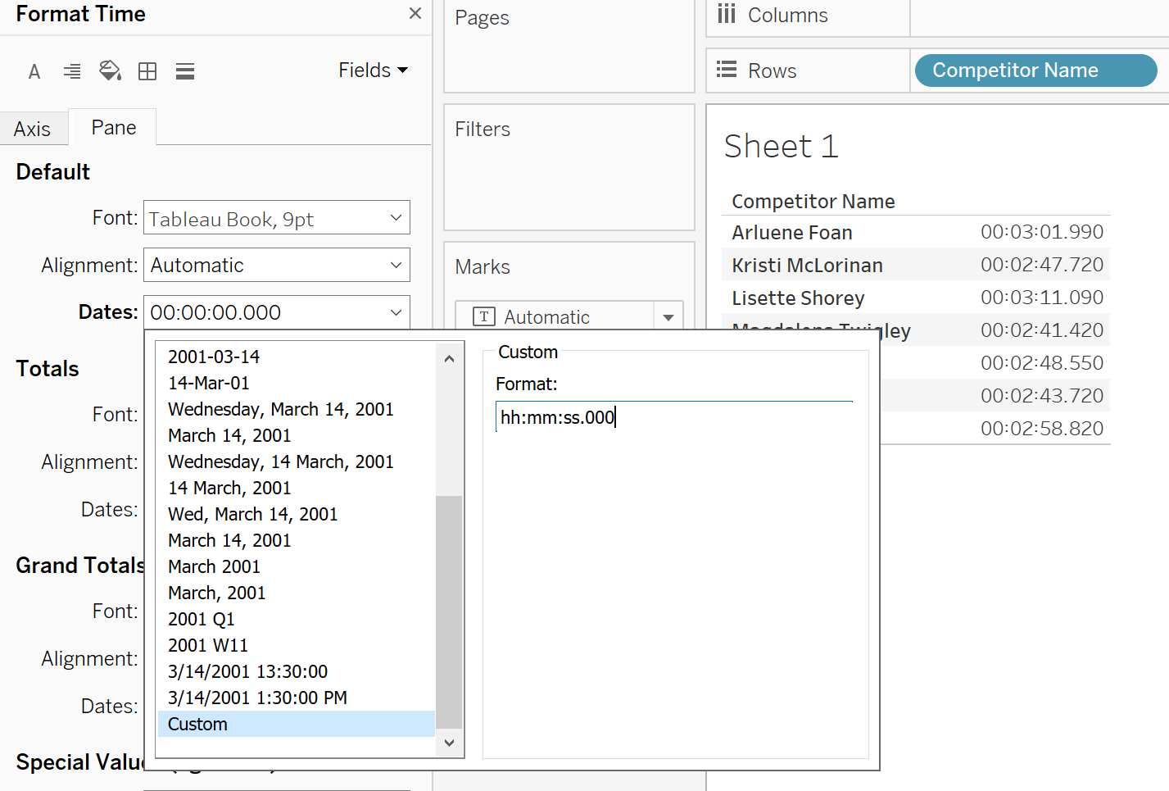Close the Format Time pane

(415, 13)
